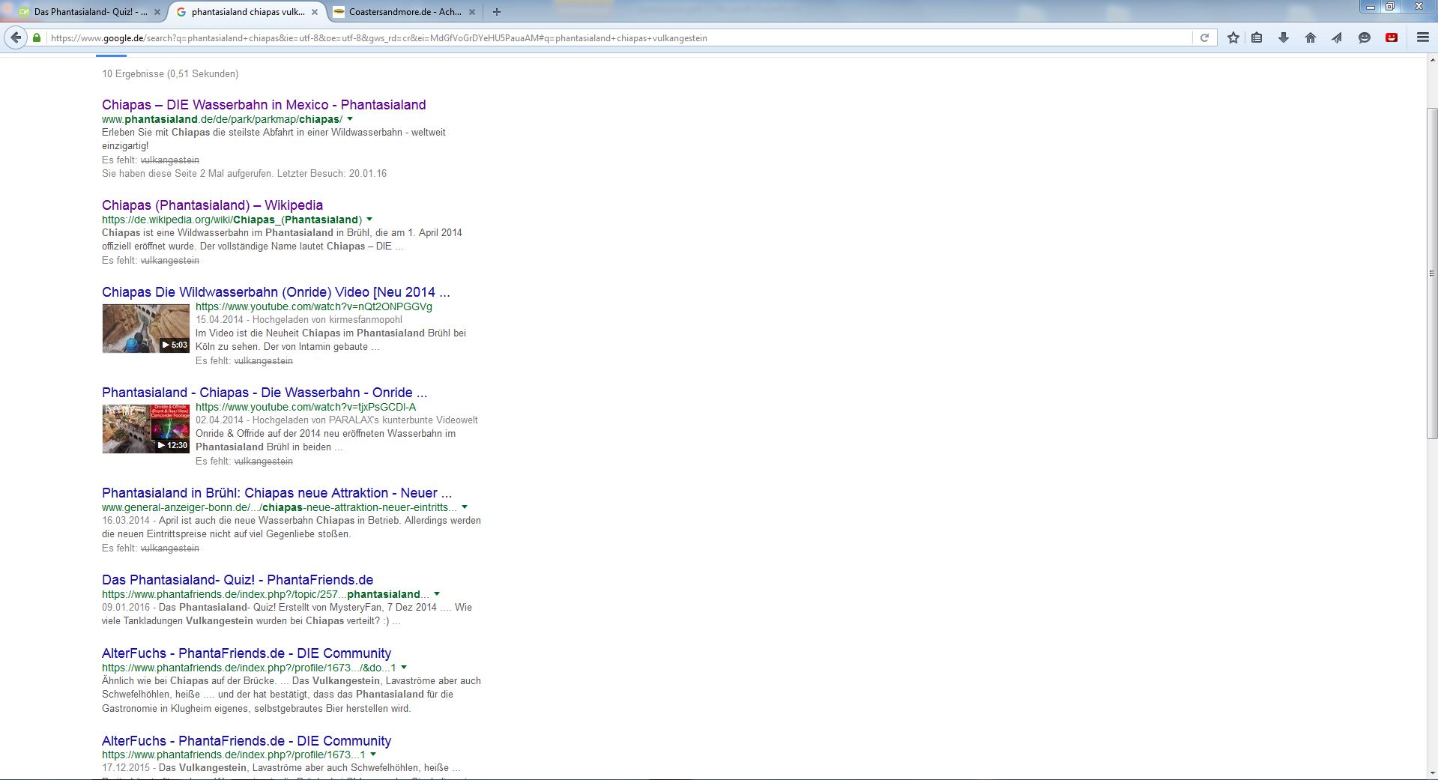This screenshot has height=780, width=1438.
Task: Open Chiapas (Phantasialand) – Wikipedia link
Action: pos(212,205)
